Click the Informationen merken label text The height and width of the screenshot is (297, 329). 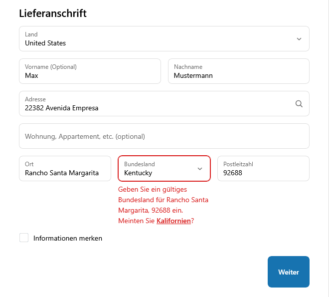point(68,238)
